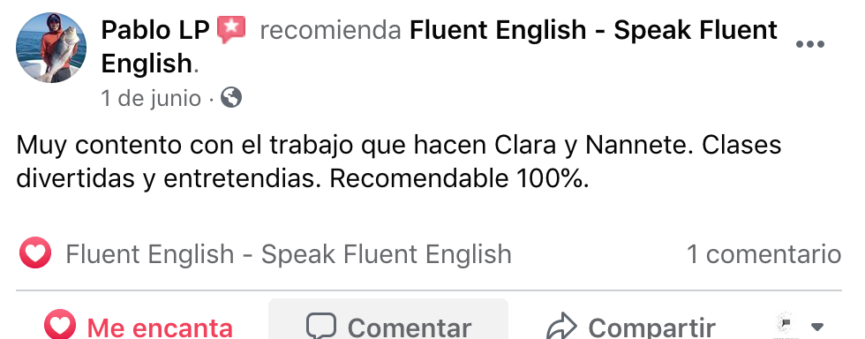This screenshot has width=865, height=339.
Task: Click the small page avatar near dropdown
Action: tap(784, 325)
